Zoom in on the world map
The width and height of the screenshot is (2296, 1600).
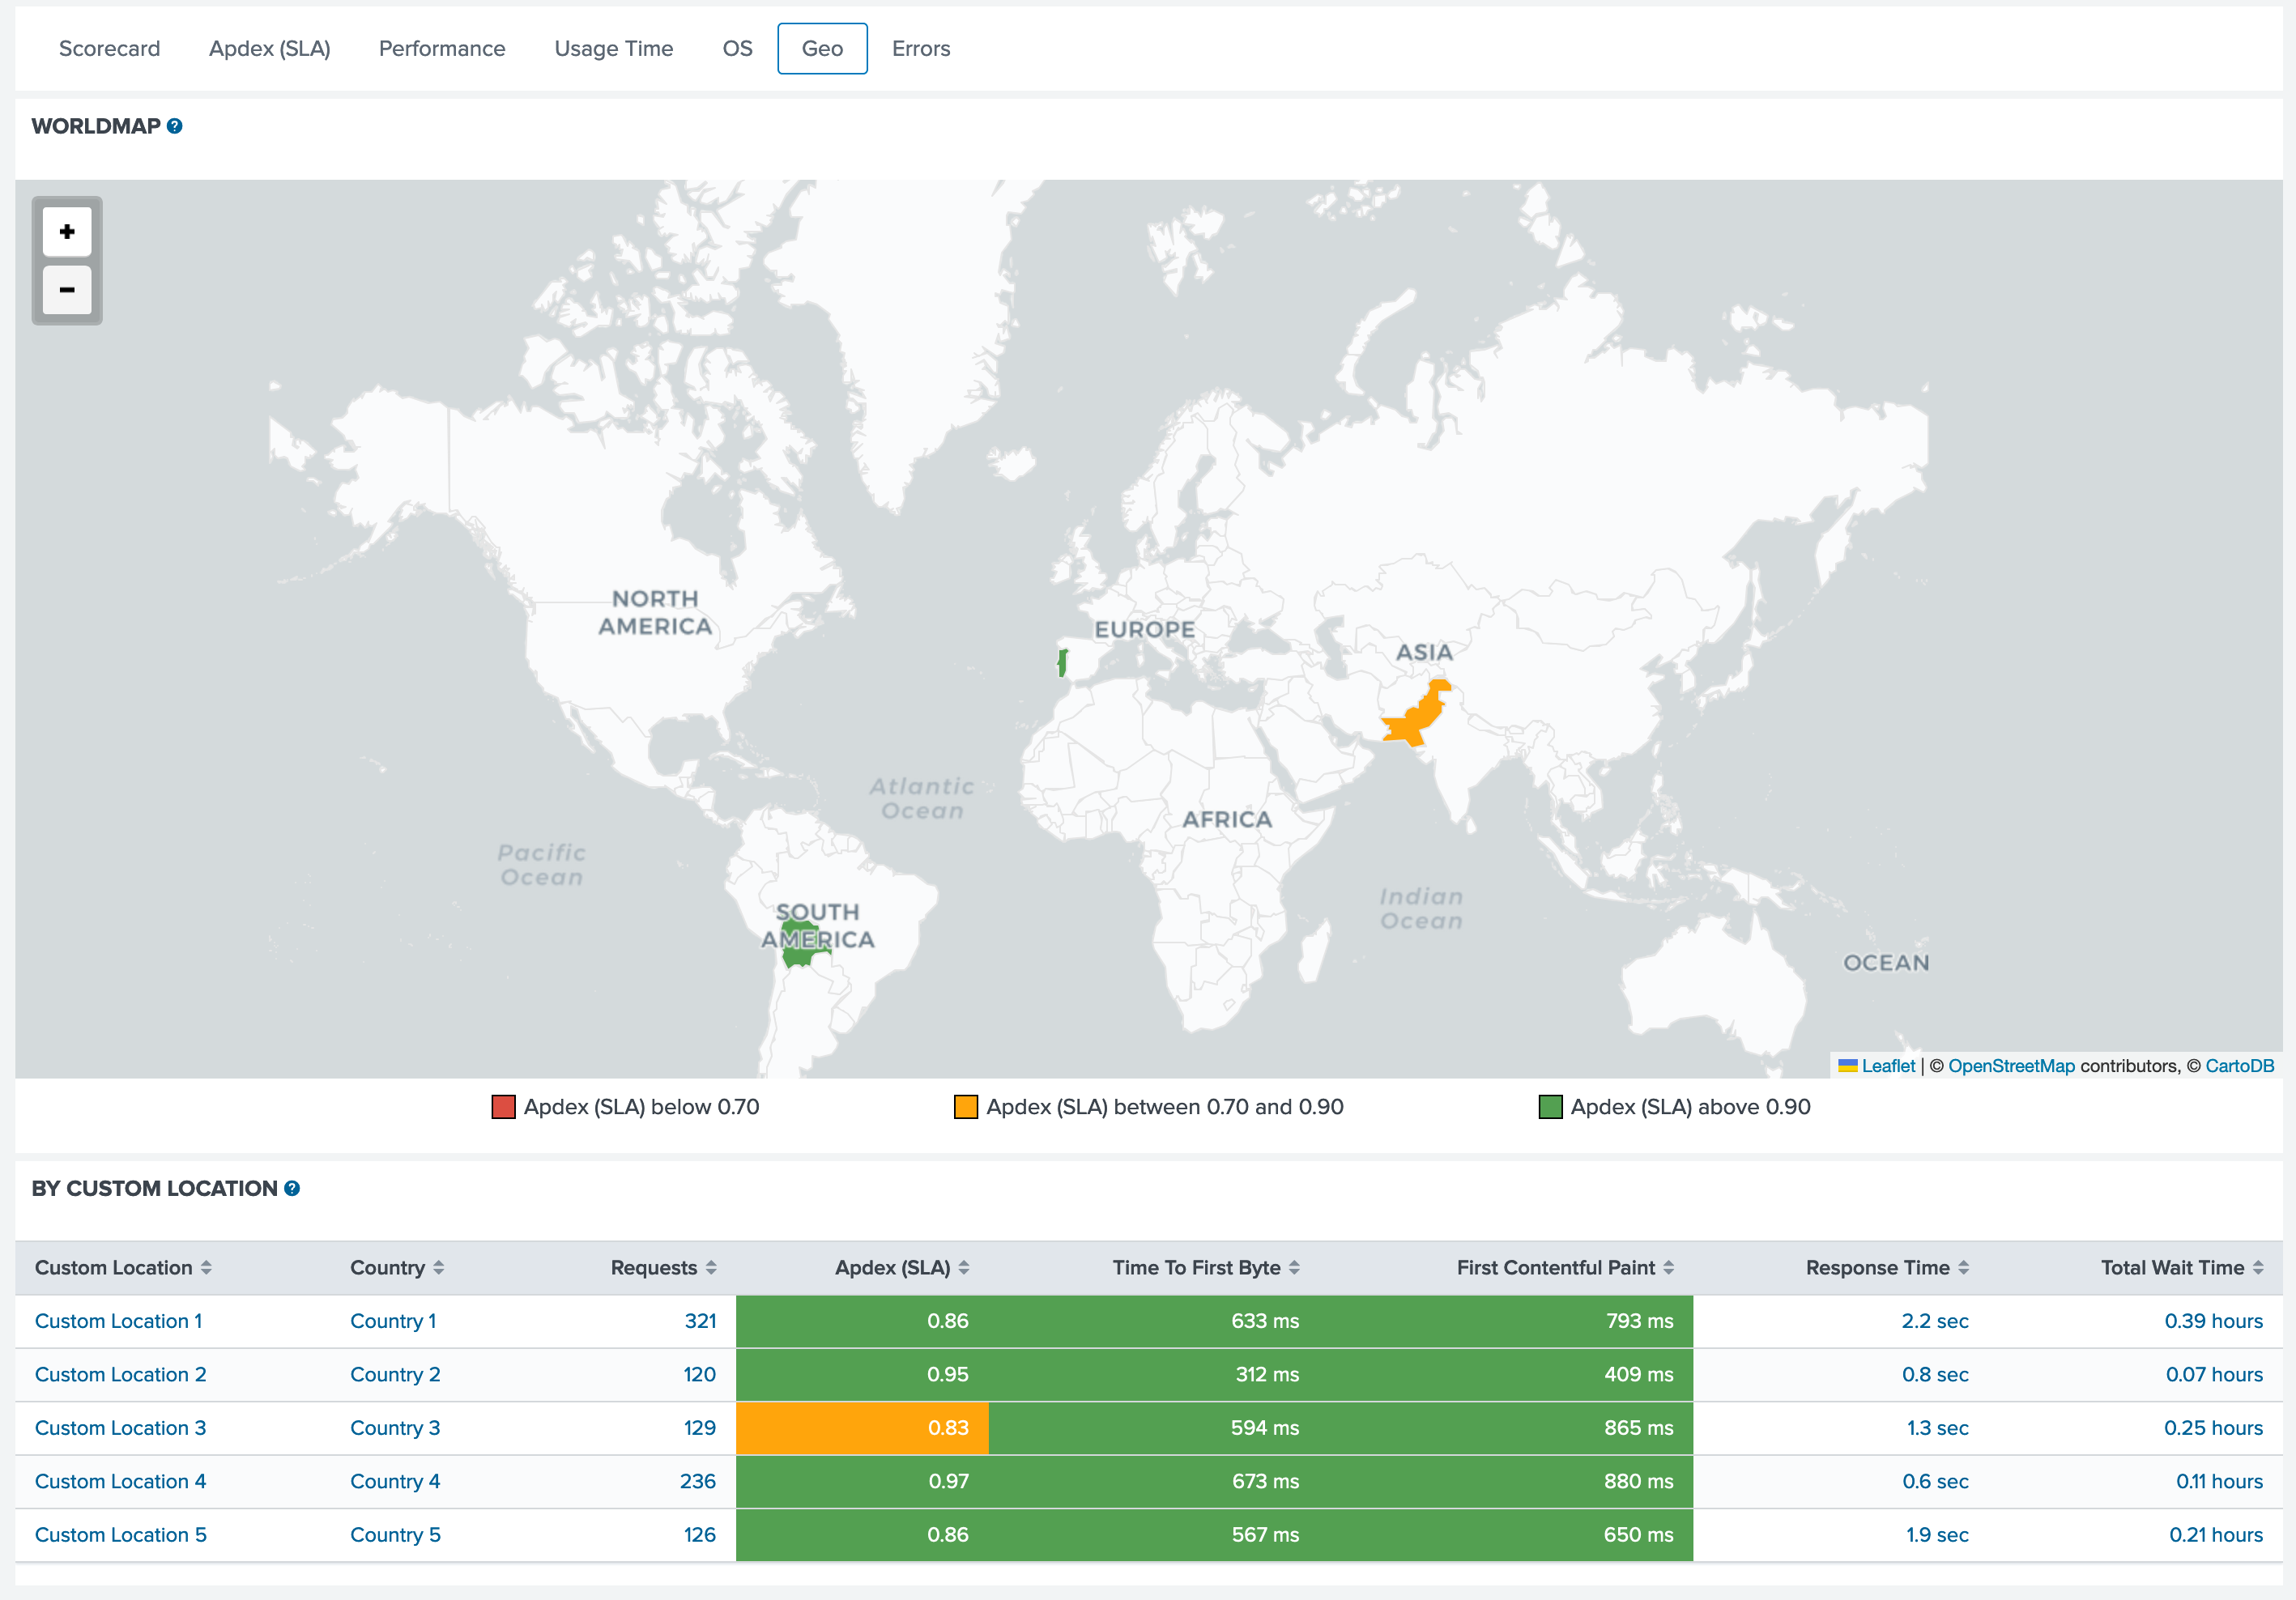click(x=67, y=232)
